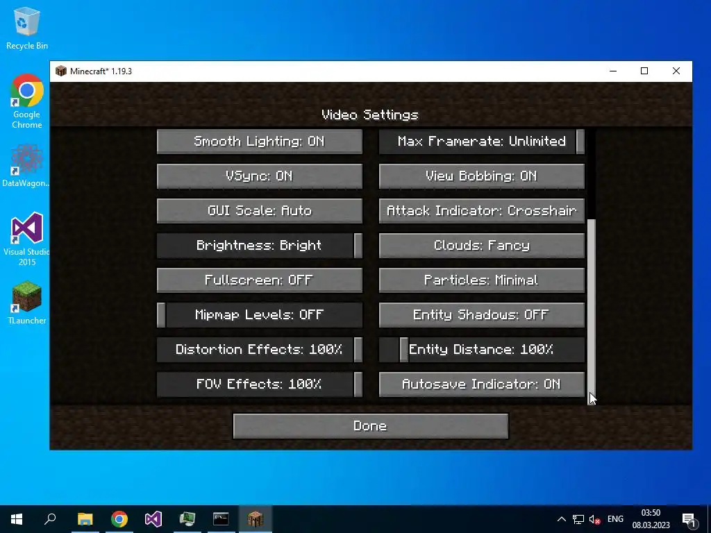Toggle Entity Shadows: OFF button
Screen dimensions: 711x533
tap(482, 315)
